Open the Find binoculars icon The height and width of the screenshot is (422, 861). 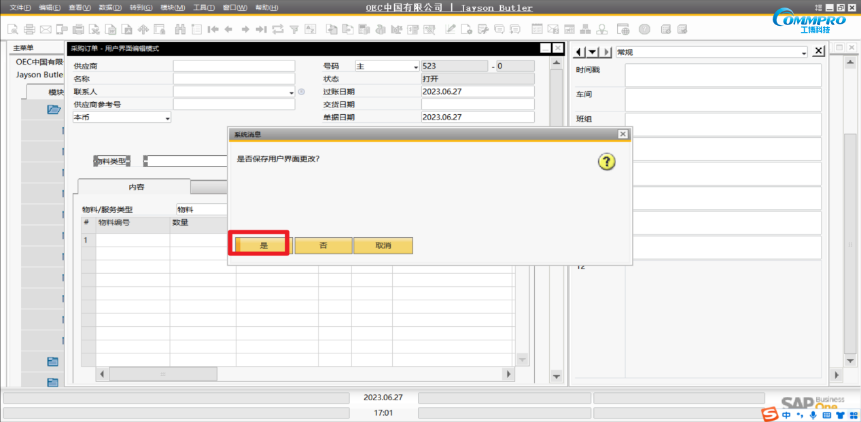coord(181,30)
